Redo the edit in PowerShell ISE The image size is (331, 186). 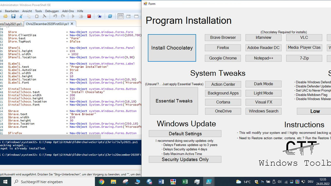[x=63, y=16]
